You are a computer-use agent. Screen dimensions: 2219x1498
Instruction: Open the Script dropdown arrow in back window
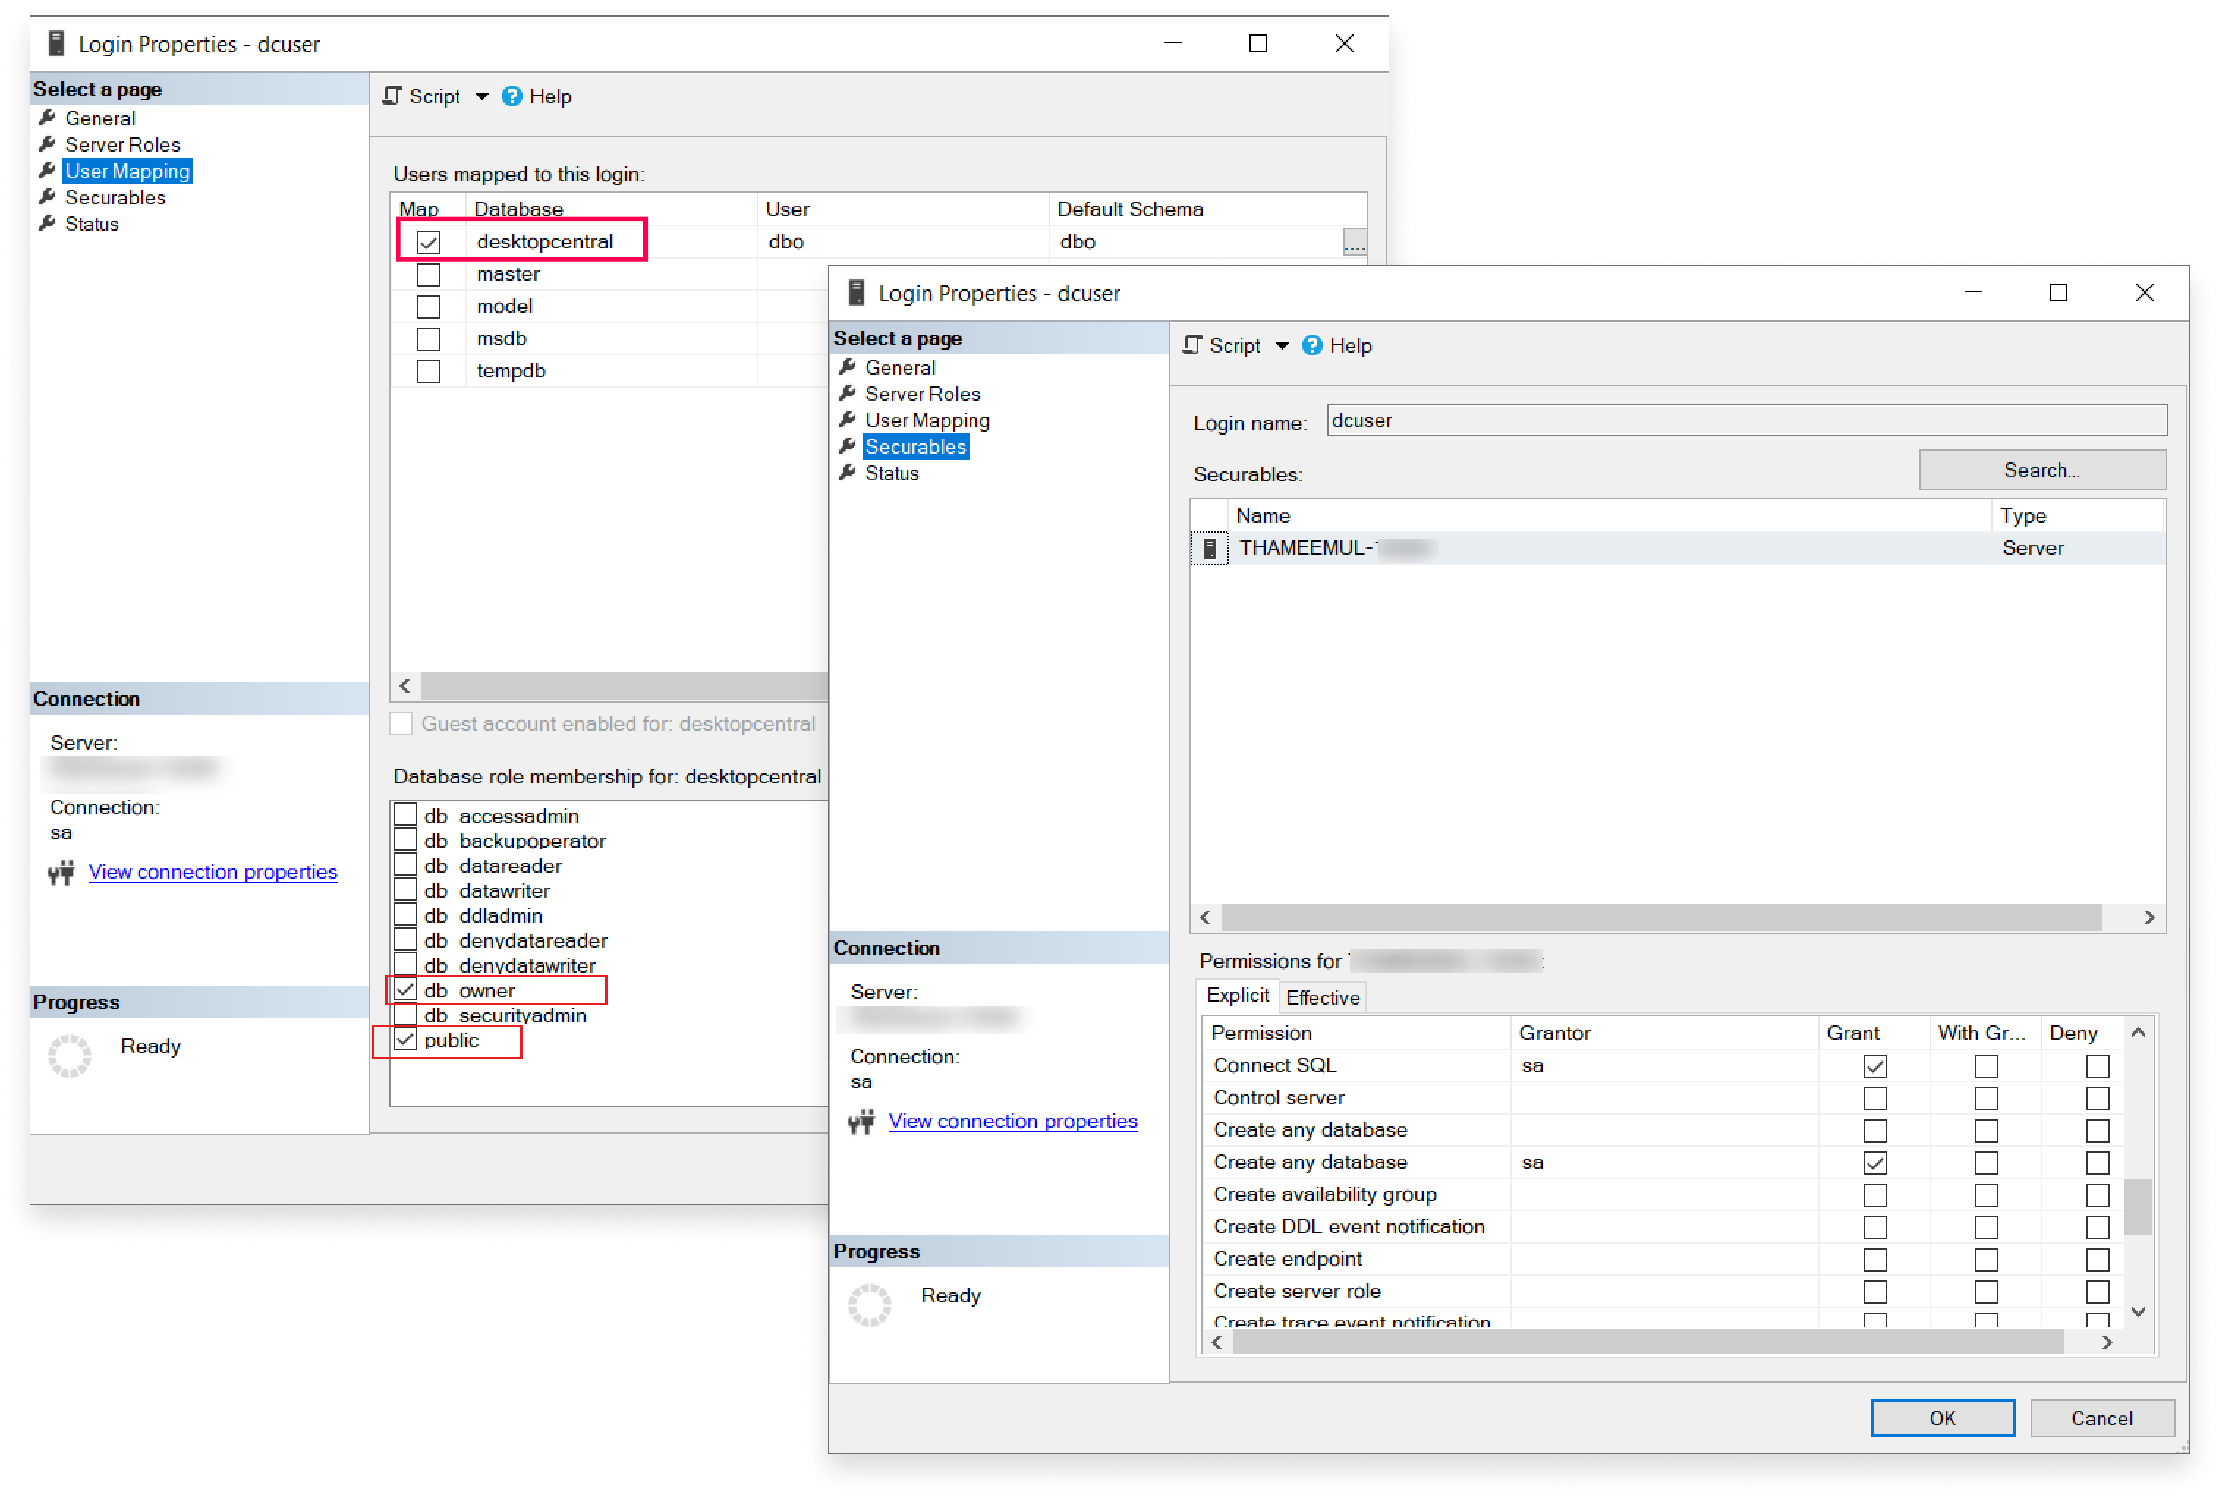point(481,97)
